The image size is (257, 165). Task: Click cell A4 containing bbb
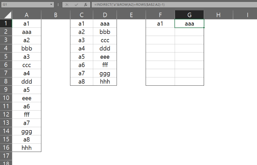coord(27,48)
